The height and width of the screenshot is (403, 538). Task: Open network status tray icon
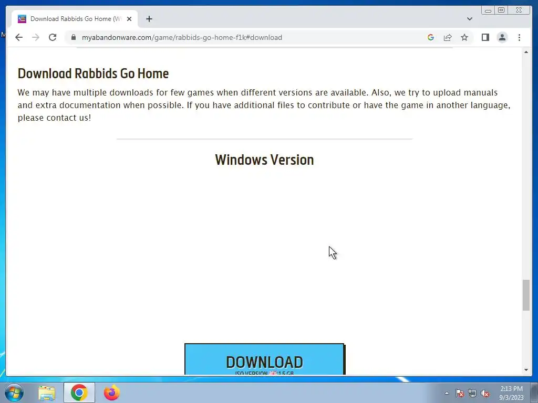[472, 393]
